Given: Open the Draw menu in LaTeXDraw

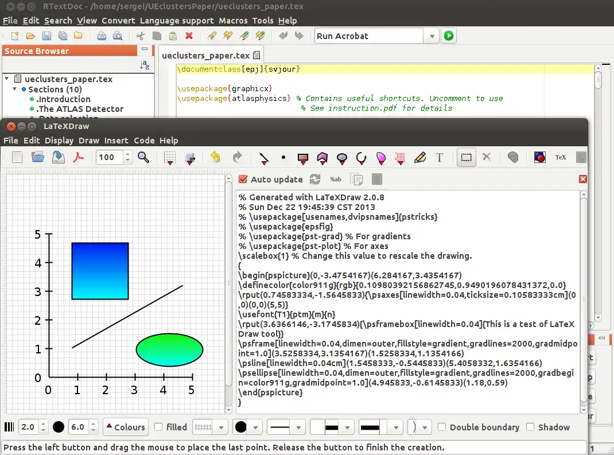Looking at the screenshot, I should coord(89,141).
